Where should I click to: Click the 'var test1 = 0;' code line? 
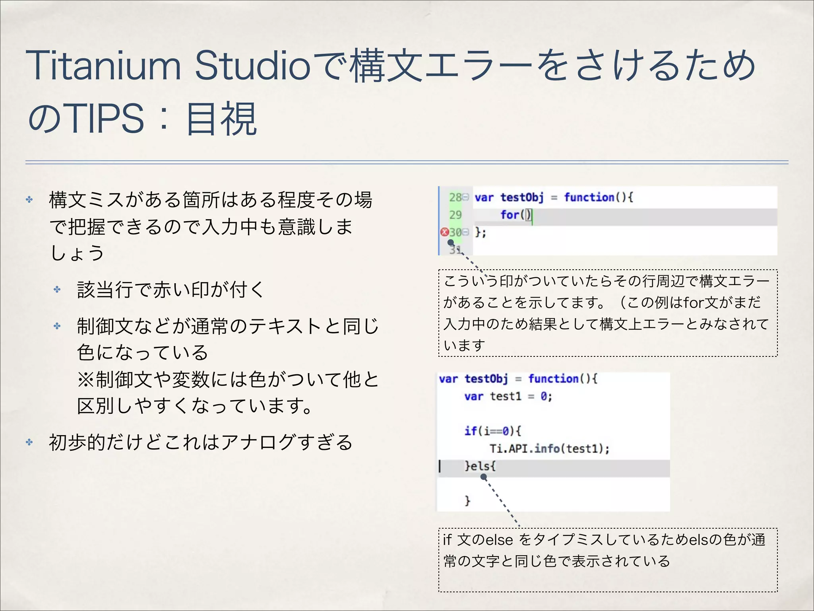click(x=508, y=396)
